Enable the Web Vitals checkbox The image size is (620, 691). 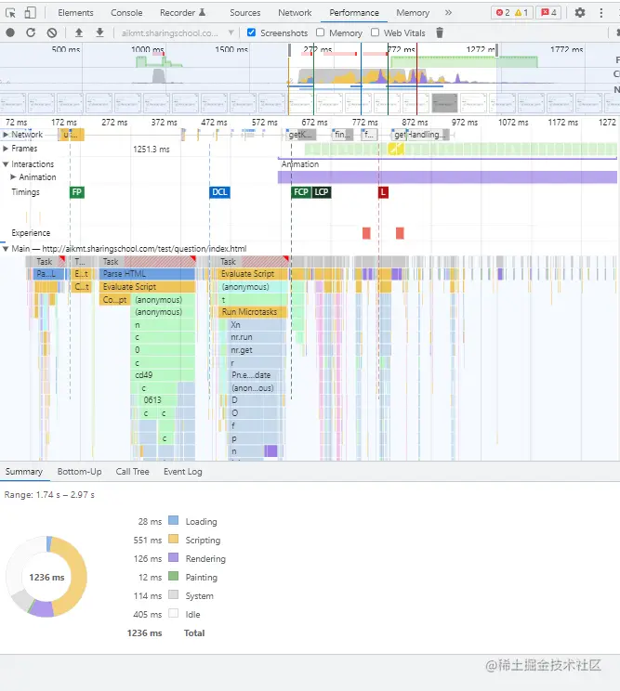pyautogui.click(x=375, y=33)
